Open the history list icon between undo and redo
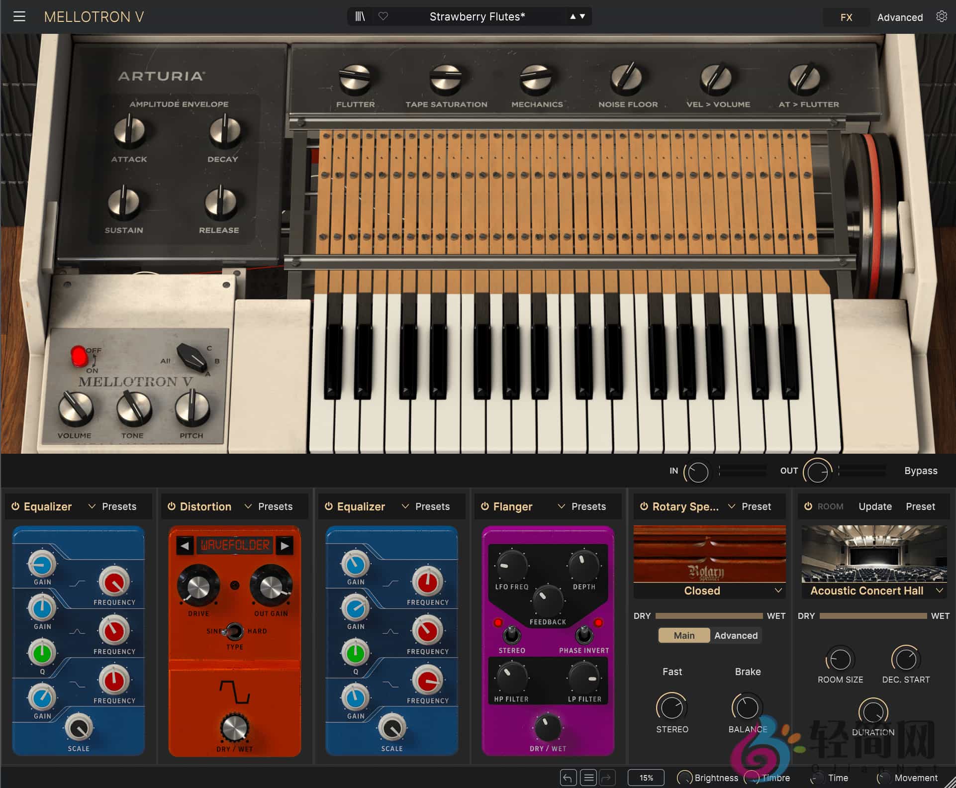956x788 pixels. [x=588, y=778]
